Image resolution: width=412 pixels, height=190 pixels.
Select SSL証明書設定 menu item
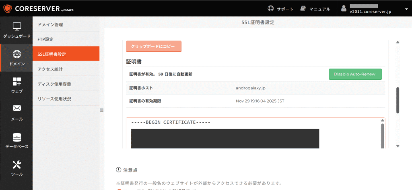[x=66, y=54]
